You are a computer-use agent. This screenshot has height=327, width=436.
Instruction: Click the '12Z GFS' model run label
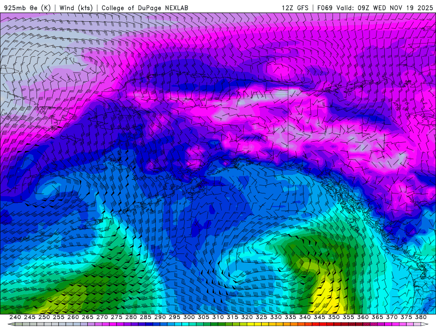point(295,8)
